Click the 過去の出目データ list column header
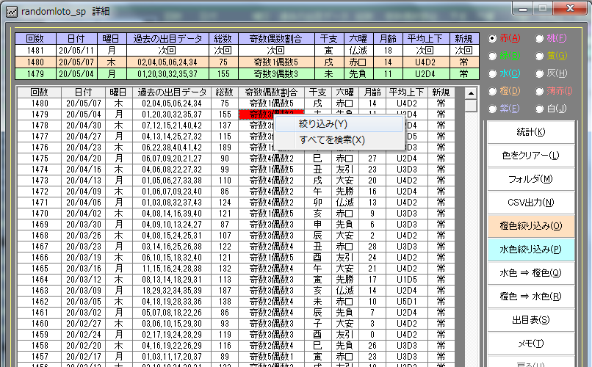The height and width of the screenshot is (367, 592). coord(172,92)
